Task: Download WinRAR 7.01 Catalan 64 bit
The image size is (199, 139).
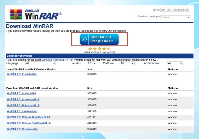Action: [22, 111]
